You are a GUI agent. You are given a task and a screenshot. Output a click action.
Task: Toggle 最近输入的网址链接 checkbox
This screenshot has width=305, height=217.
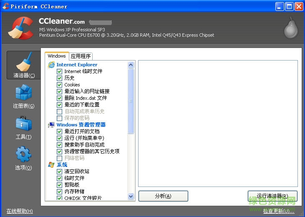click(60, 91)
